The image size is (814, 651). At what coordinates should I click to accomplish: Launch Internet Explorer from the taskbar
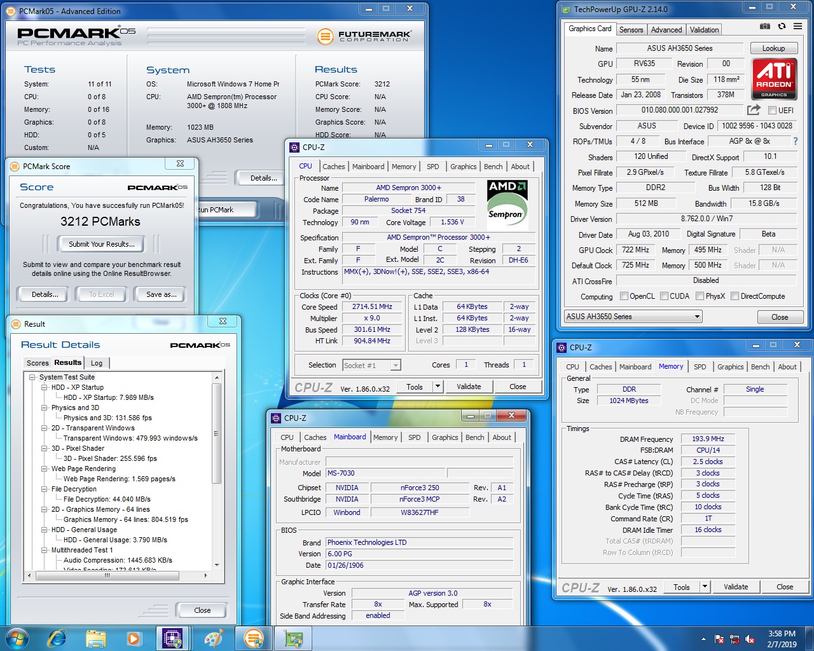tap(57, 638)
